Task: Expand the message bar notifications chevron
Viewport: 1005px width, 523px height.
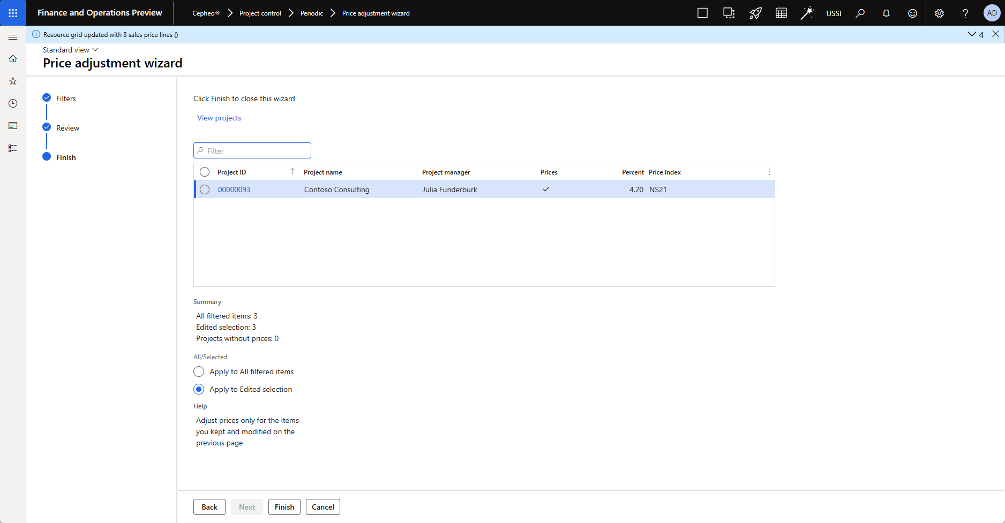Action: (x=972, y=34)
